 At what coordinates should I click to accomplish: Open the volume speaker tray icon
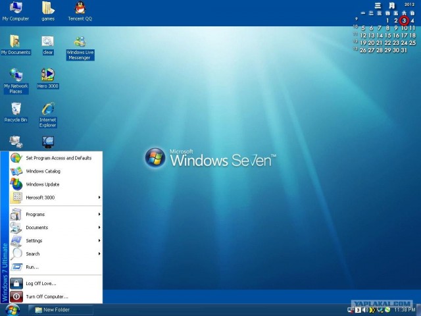[x=365, y=310]
